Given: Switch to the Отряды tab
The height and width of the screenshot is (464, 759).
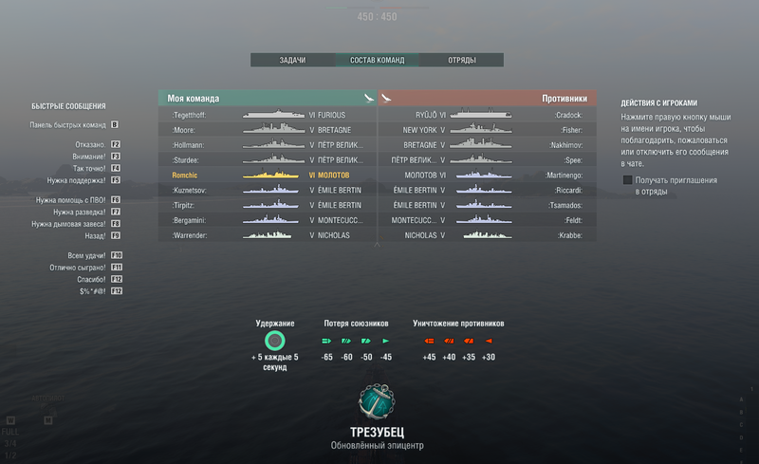Looking at the screenshot, I should coord(462,60).
